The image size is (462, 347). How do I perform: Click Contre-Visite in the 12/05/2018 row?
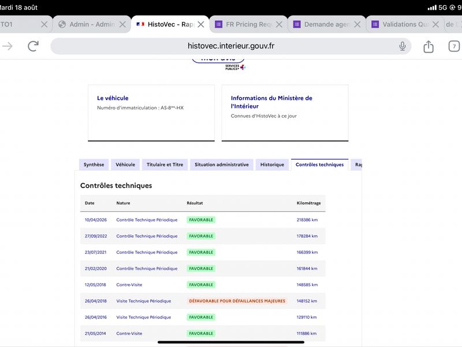coord(129,285)
